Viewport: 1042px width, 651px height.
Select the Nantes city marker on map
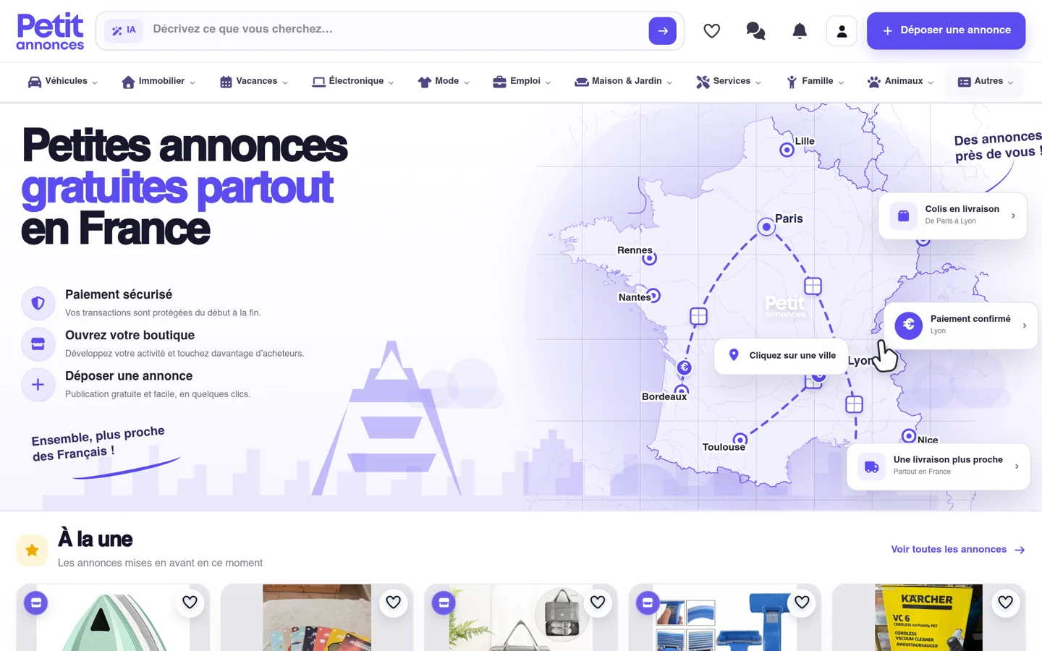click(653, 295)
